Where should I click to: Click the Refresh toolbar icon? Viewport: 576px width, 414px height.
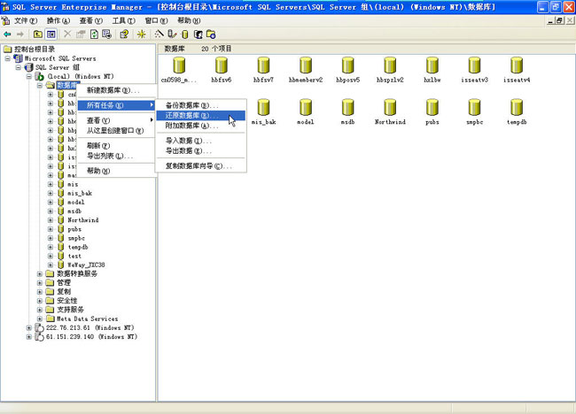click(x=94, y=34)
